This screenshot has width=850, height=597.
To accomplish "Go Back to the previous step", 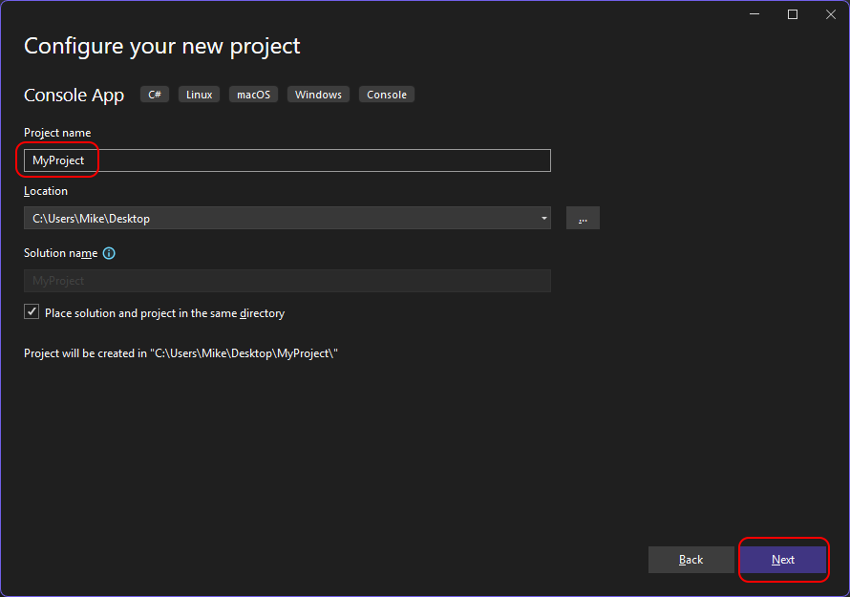I will (691, 560).
